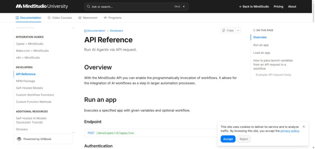Click the Newsroom newspaper icon

click(80, 18)
